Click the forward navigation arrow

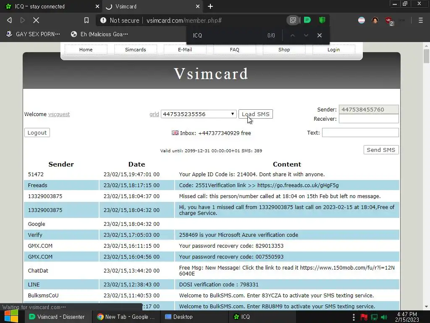point(23,20)
